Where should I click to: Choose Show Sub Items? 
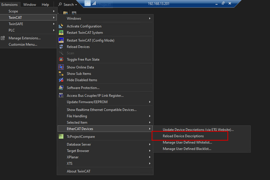click(x=105, y=73)
